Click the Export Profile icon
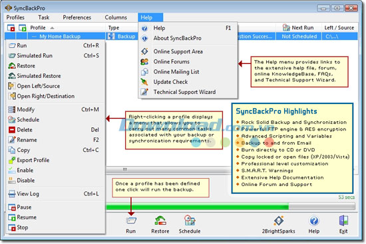 [x=12, y=160]
